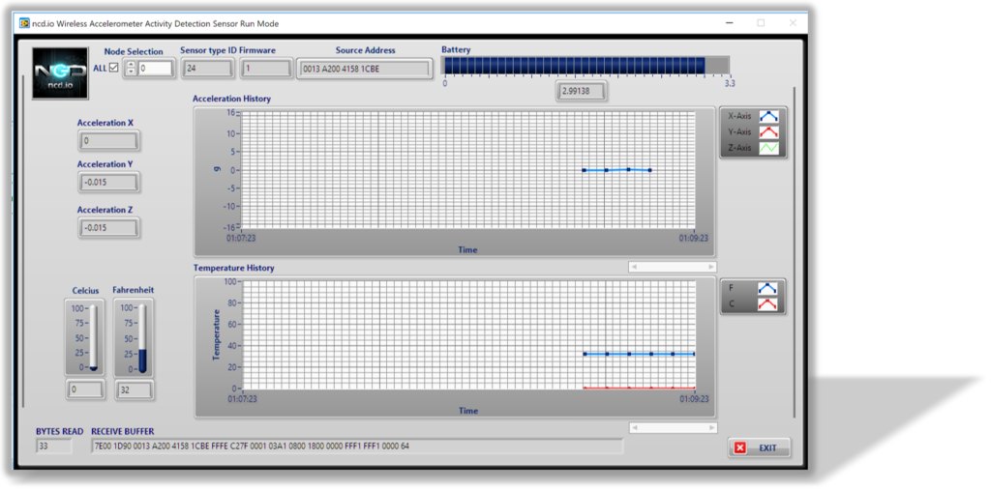The width and height of the screenshot is (991, 489).
Task: Click the Battery level progress bar
Action: tap(586, 66)
